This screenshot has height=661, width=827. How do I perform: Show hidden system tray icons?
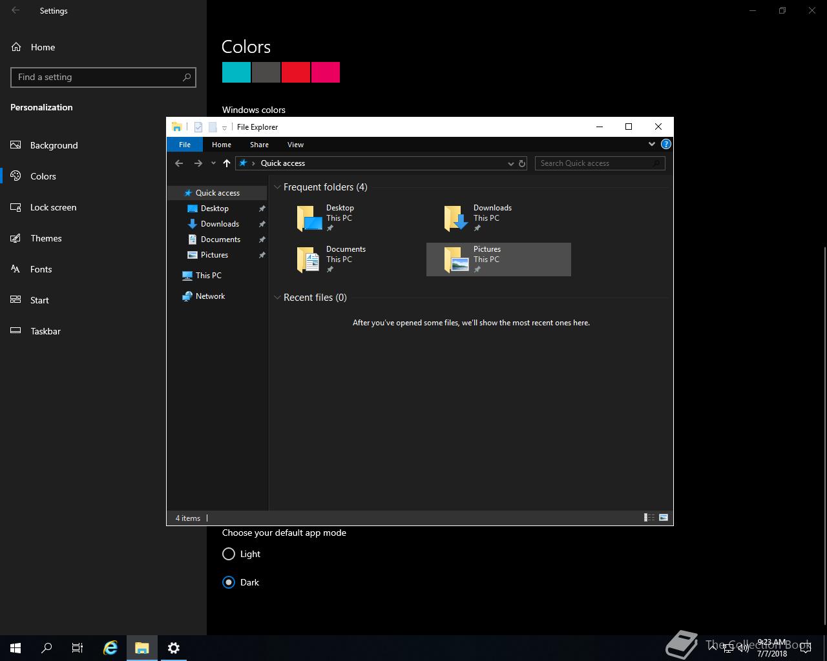point(712,648)
